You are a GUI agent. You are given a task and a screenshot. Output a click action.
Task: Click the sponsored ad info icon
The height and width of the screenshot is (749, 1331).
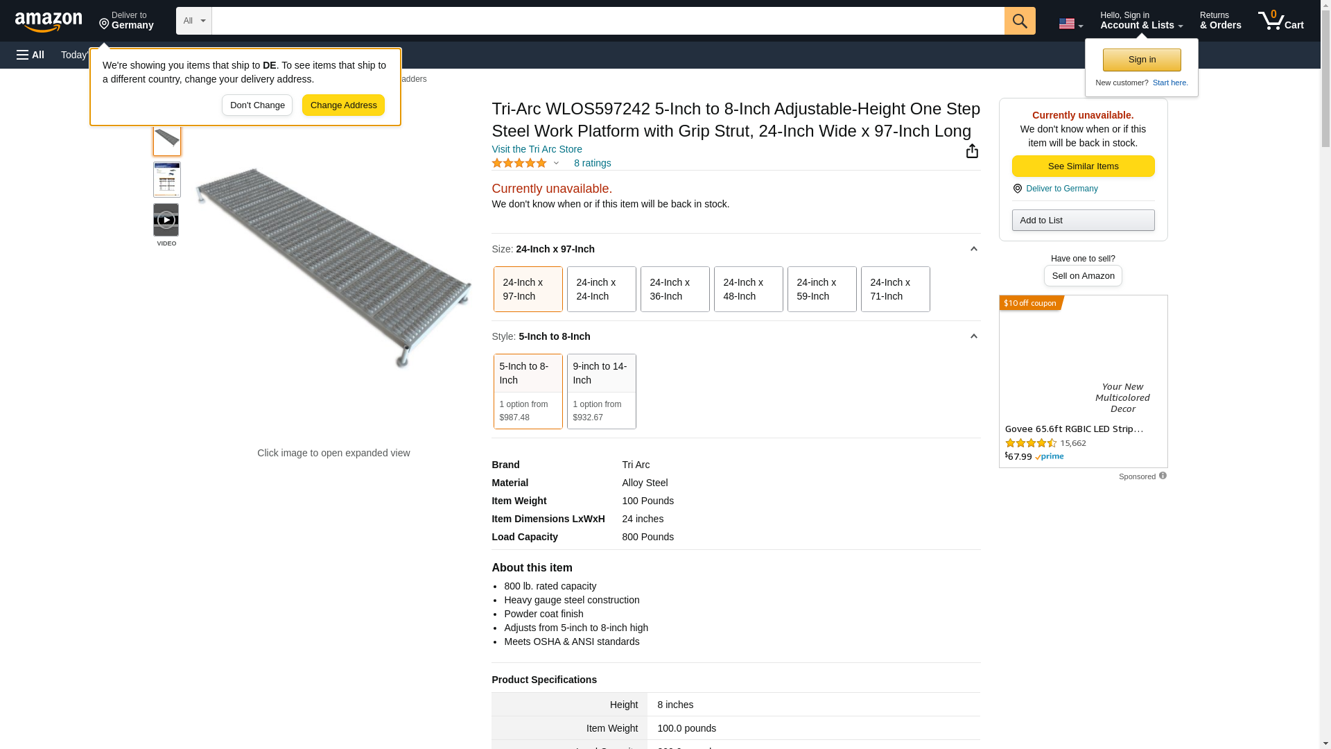click(1163, 476)
